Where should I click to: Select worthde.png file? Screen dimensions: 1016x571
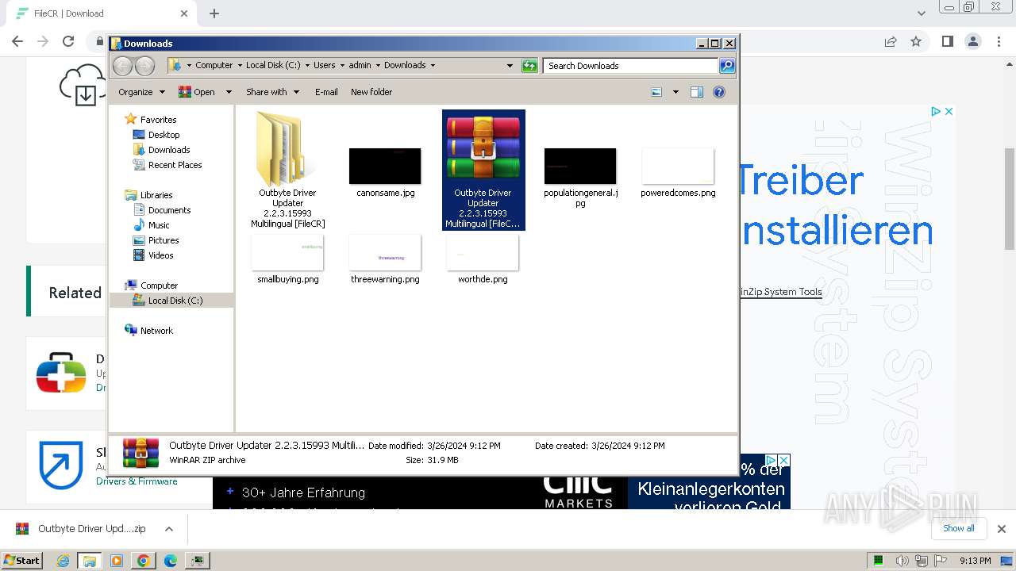point(483,259)
